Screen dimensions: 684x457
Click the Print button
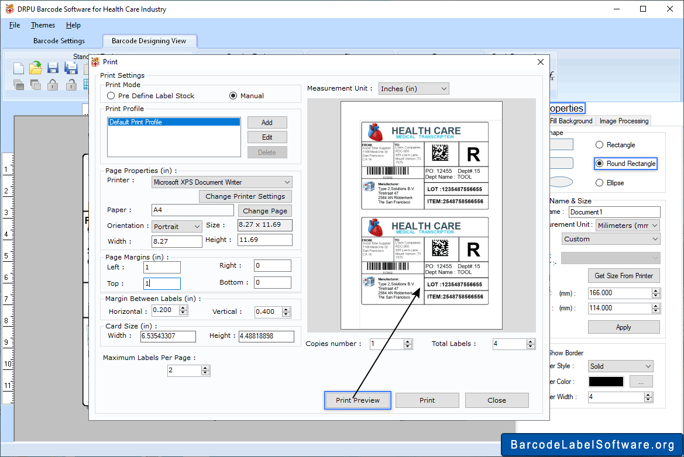(x=427, y=400)
